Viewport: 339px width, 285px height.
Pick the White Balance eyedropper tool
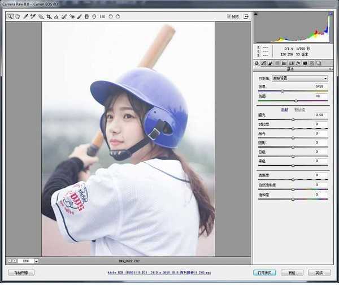pos(25,16)
